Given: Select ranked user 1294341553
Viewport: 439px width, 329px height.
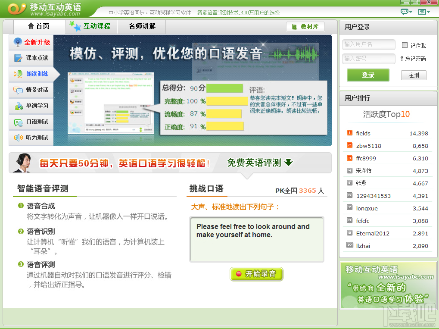Looking at the screenshot, I should pos(387,196).
